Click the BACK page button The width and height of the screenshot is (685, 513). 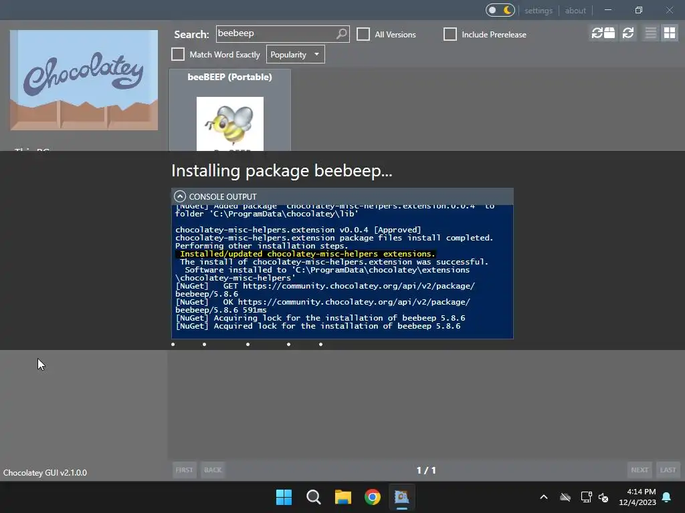[213, 470]
